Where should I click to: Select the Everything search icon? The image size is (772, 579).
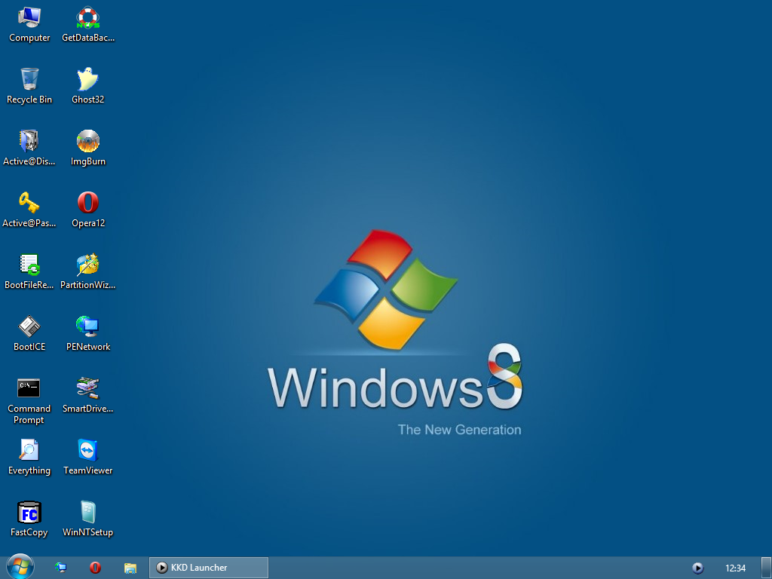coord(29,451)
